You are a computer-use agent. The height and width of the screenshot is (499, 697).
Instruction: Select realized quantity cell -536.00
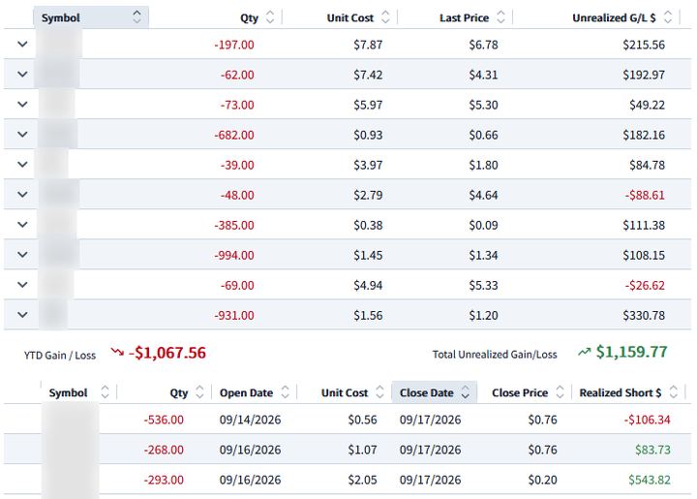coord(164,420)
